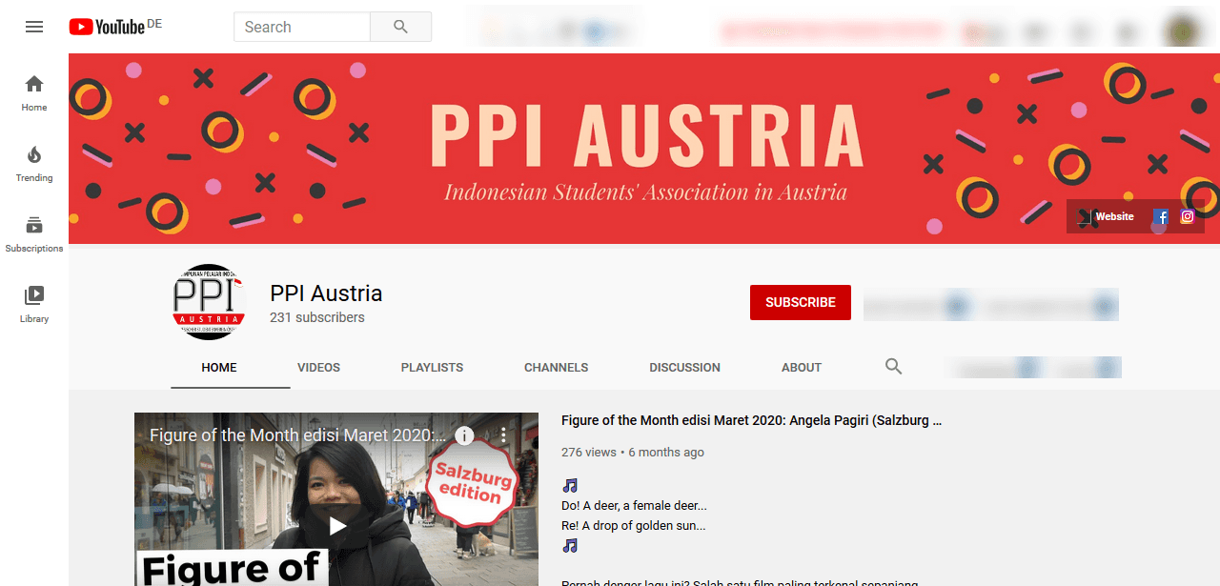The height and width of the screenshot is (586, 1220).
Task: Go to the YouTube logo homepage
Action: pyautogui.click(x=107, y=27)
